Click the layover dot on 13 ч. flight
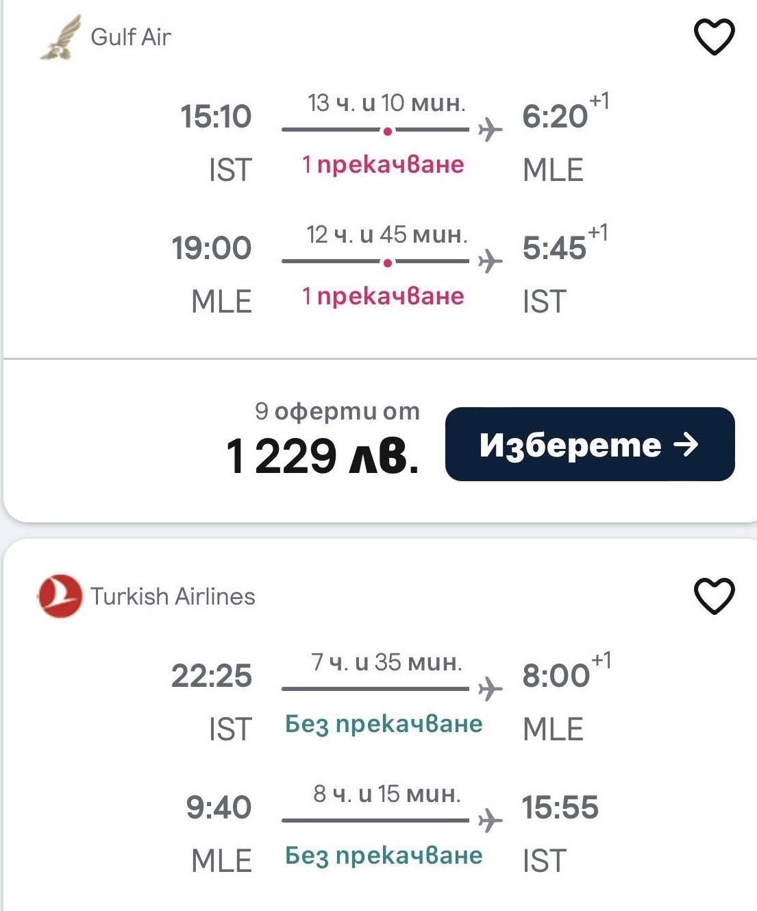Viewport: 757px width, 911px height. pos(387,131)
